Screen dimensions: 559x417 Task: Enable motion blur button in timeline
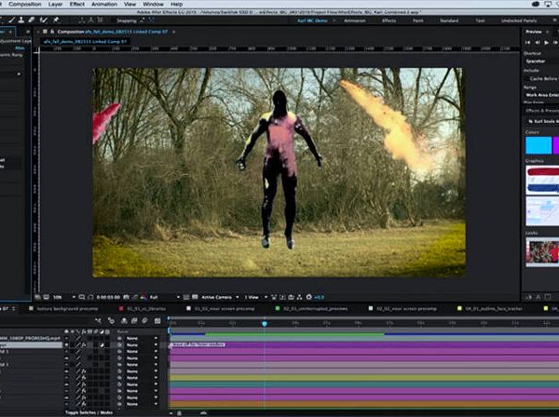pyautogui.click(x=144, y=321)
